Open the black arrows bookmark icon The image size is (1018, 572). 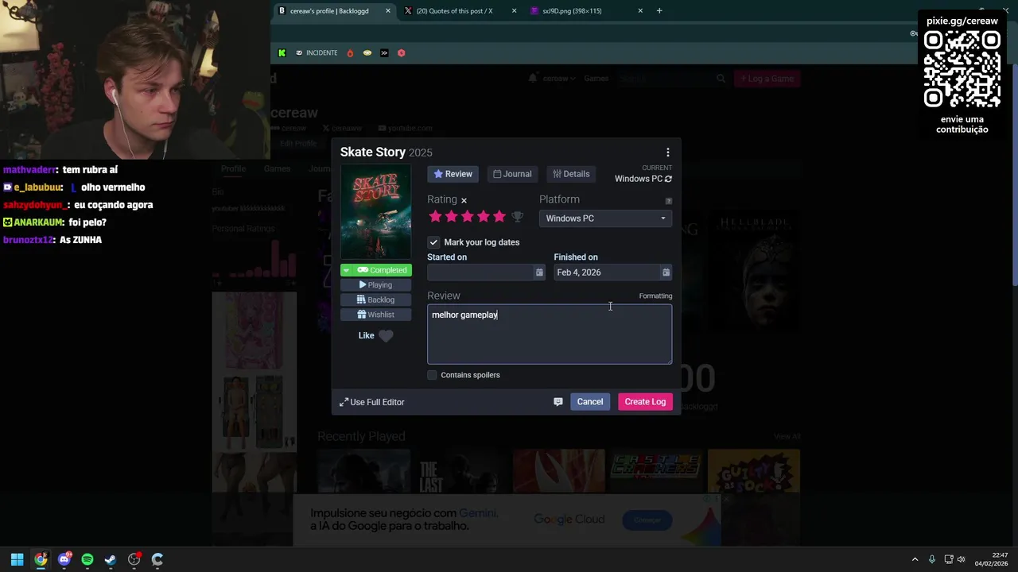pyautogui.click(x=384, y=53)
